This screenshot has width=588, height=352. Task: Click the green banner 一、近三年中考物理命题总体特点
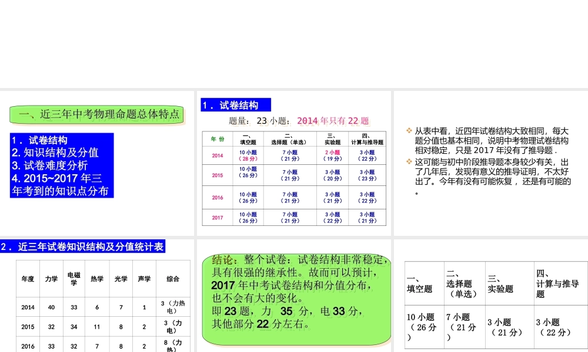(97, 114)
